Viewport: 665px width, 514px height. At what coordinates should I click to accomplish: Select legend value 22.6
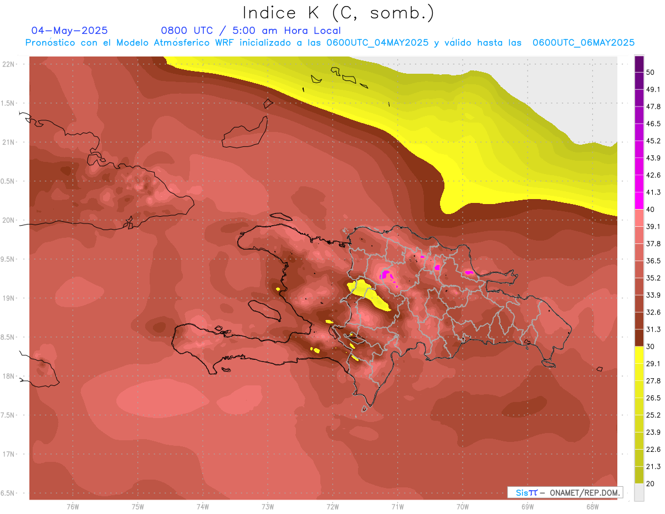(653, 449)
